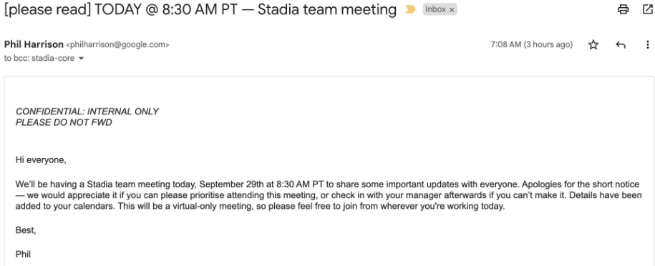The image size is (655, 266).
Task: Click sender name Phil Harrison
Action: point(34,44)
